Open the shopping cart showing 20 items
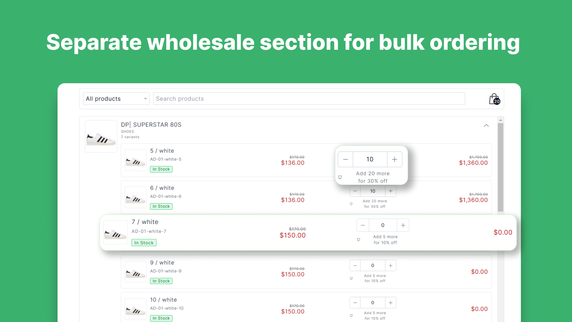The width and height of the screenshot is (572, 322). click(x=494, y=98)
